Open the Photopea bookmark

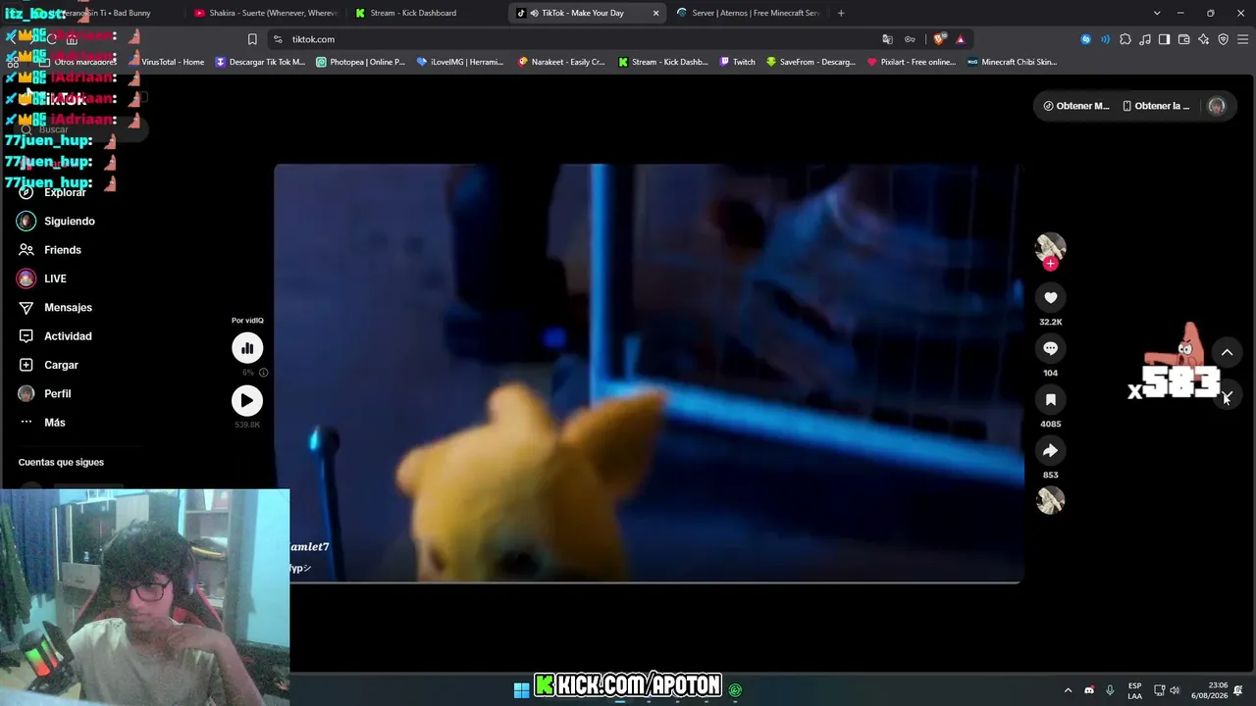tap(361, 62)
